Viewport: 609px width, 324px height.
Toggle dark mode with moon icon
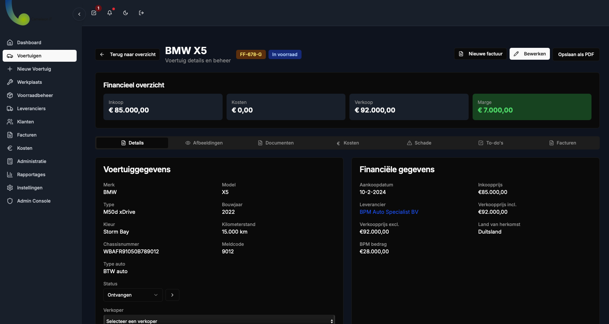(125, 13)
